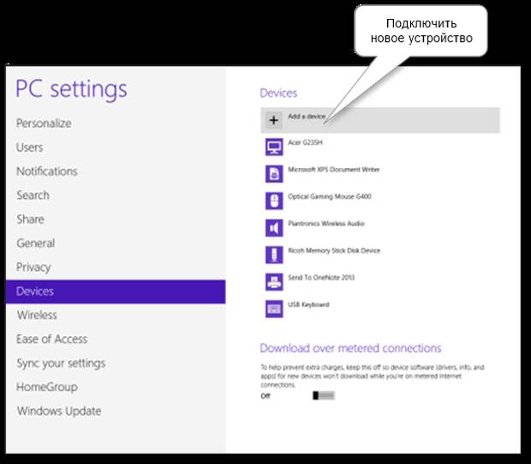Click the Acer G235H device name
This screenshot has height=464, width=531.
[305, 142]
